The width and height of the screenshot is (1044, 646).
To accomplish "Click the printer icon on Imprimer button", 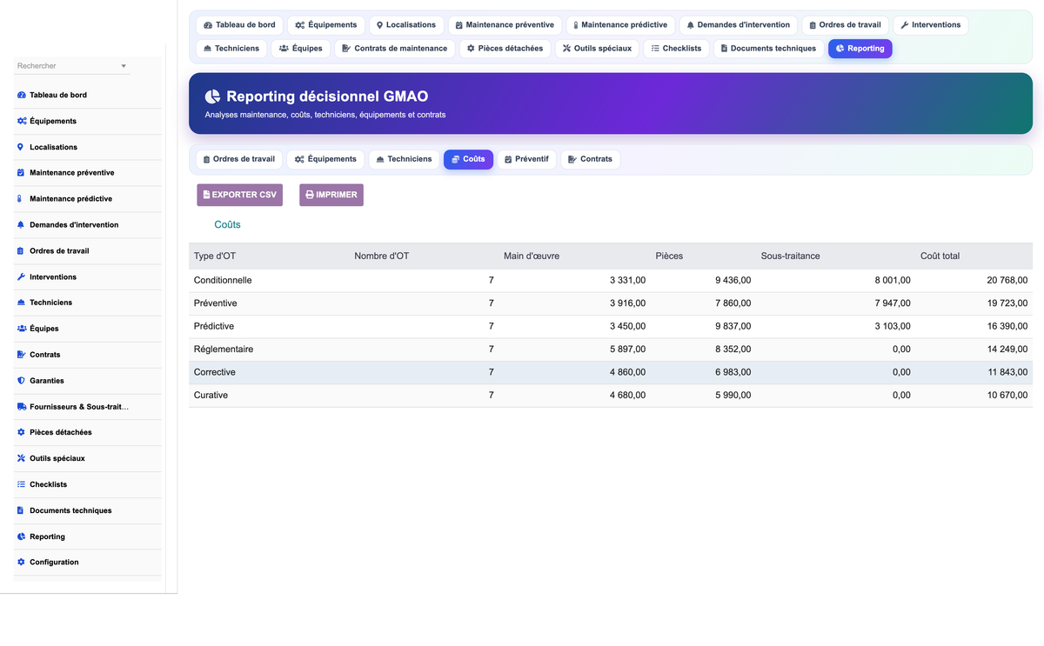I will pyautogui.click(x=310, y=195).
